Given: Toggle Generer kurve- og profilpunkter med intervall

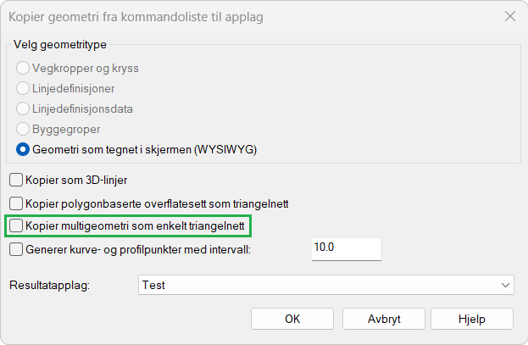Looking at the screenshot, I should tap(16, 249).
